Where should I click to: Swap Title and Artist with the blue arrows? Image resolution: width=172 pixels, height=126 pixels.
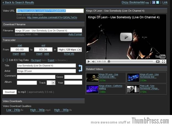point(80,68)
